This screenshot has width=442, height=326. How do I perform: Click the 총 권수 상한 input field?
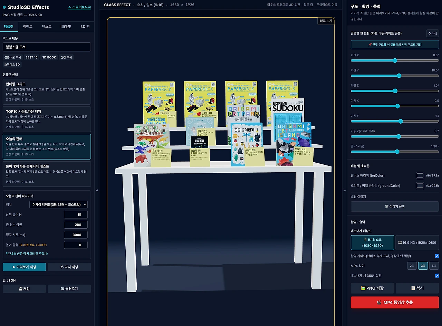tap(76, 225)
